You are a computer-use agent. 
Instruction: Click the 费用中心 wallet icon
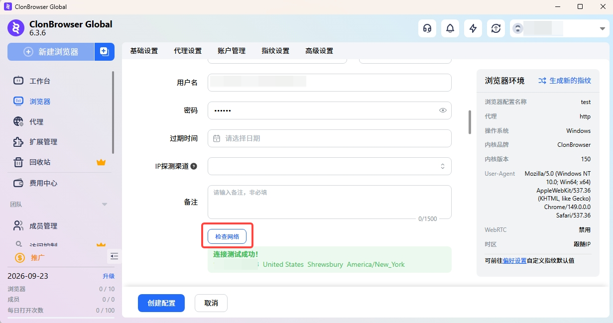18,183
